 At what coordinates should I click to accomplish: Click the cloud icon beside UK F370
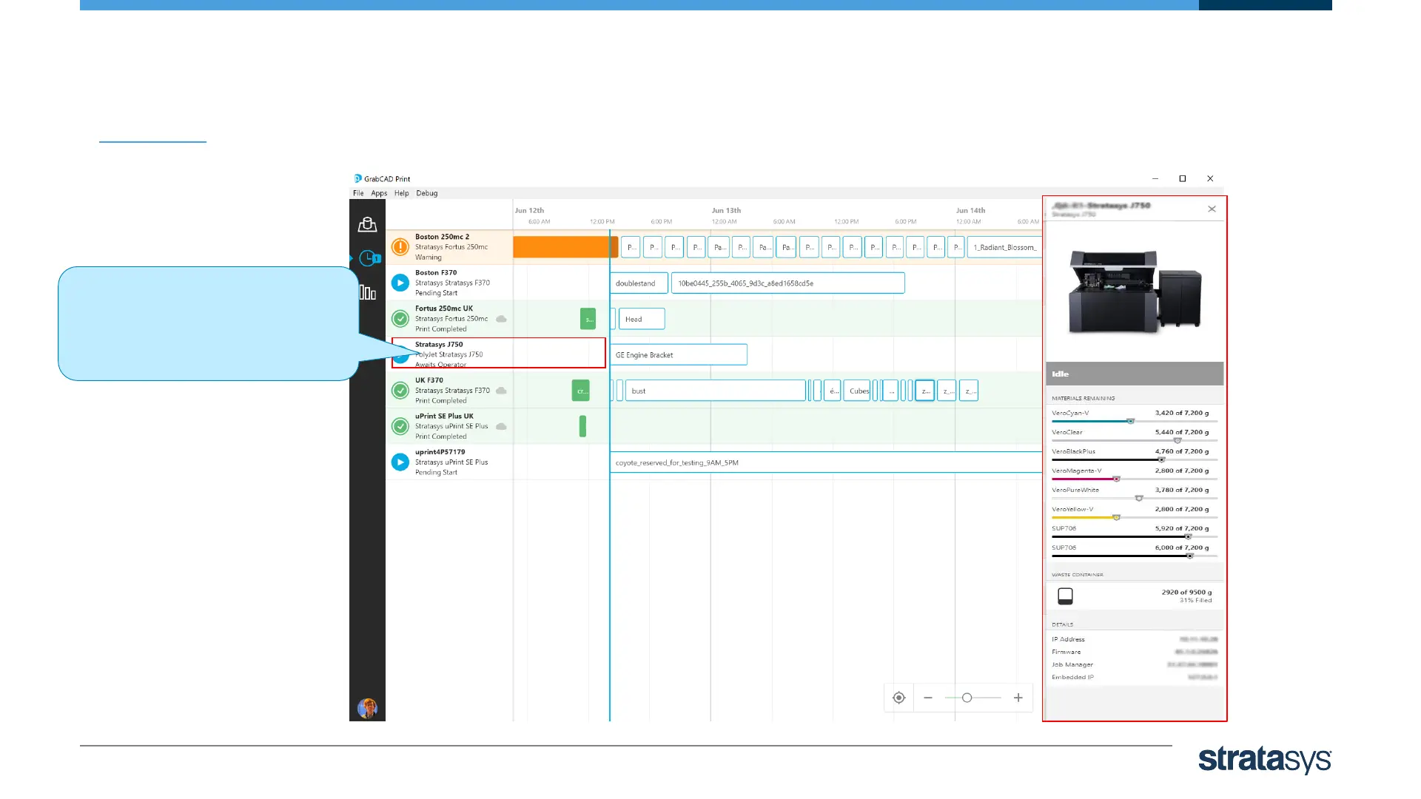pos(501,391)
